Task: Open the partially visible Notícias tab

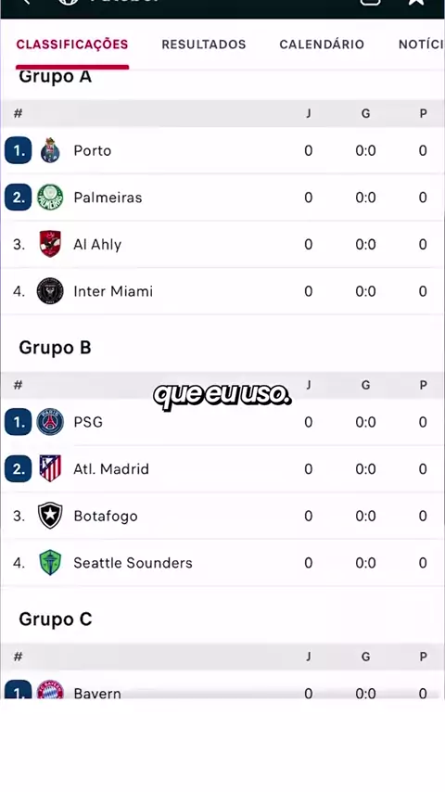Action: [421, 45]
